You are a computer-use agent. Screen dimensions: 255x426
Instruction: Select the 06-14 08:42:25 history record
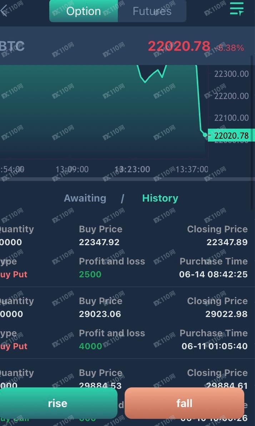(127, 252)
